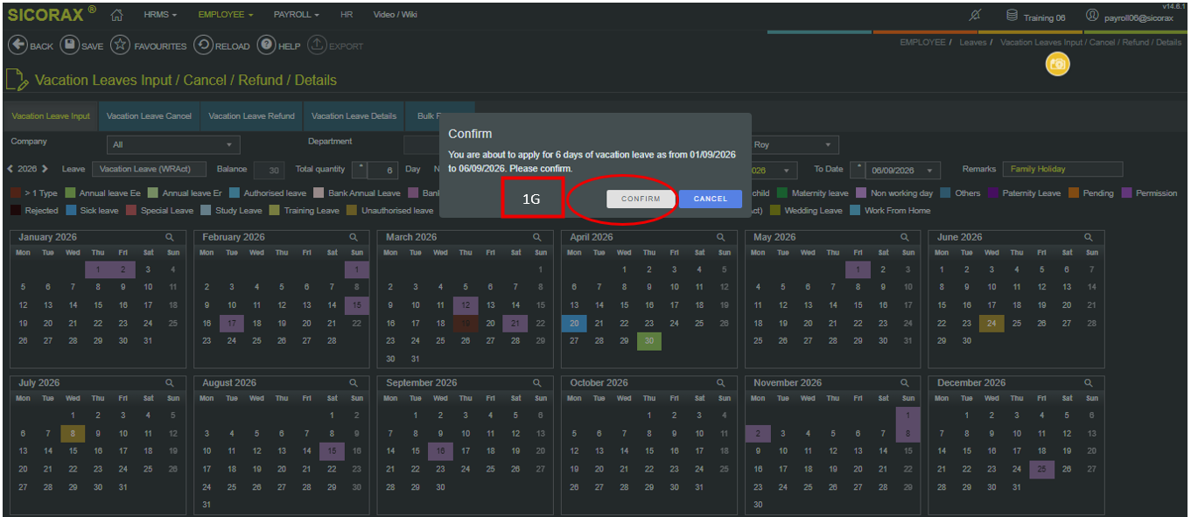Go to next year arrow beside 2026

tap(44, 169)
